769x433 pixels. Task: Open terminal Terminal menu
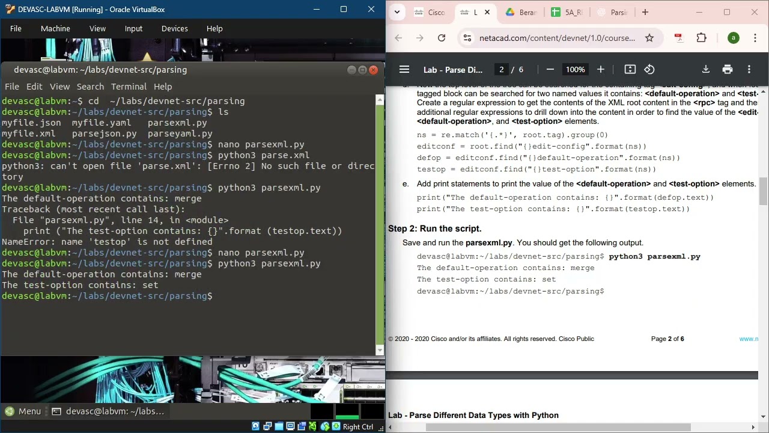click(129, 87)
